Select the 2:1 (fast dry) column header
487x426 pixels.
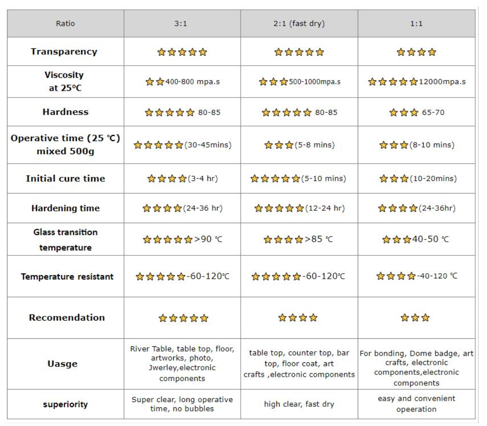coord(299,23)
